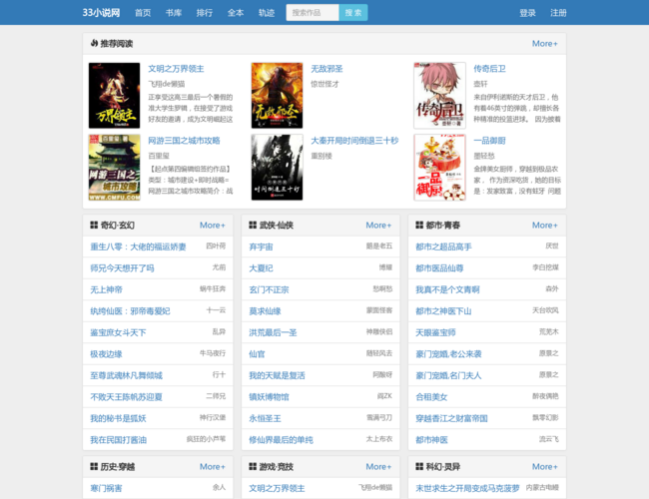Click grid icon next to 武侠·仙侠
This screenshot has height=499, width=649.
[253, 225]
